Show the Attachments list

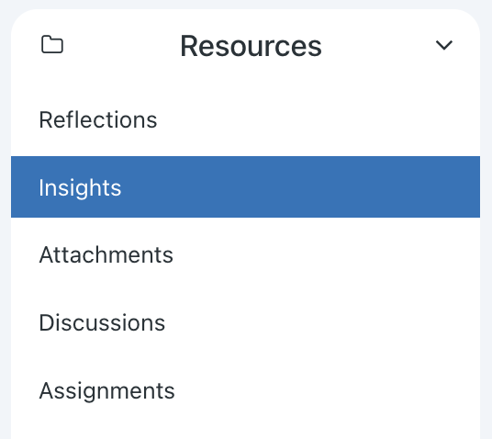(245, 254)
